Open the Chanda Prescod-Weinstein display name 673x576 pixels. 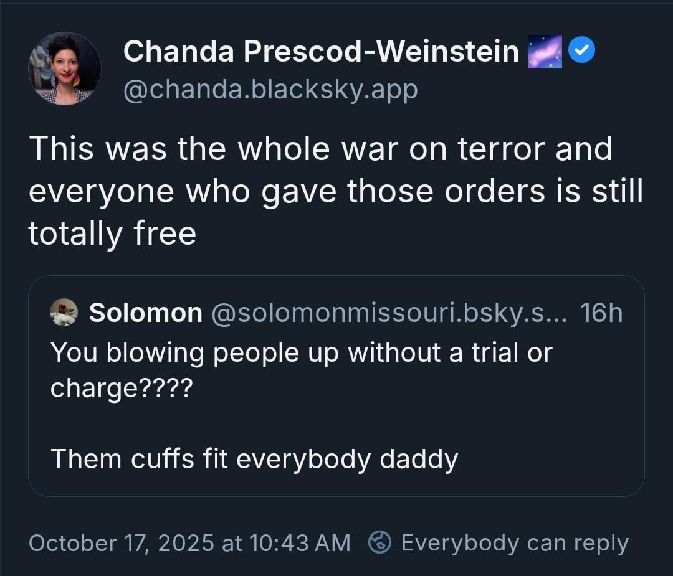click(x=321, y=51)
